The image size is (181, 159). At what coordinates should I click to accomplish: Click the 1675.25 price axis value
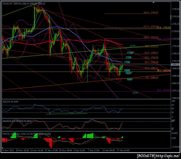(176, 91)
